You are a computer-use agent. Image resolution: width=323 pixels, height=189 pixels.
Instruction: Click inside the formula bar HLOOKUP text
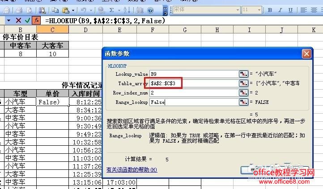[x=105, y=21]
